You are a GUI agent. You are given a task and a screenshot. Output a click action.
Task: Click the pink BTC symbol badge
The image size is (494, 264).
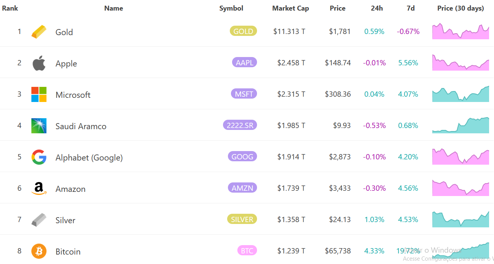(x=247, y=251)
